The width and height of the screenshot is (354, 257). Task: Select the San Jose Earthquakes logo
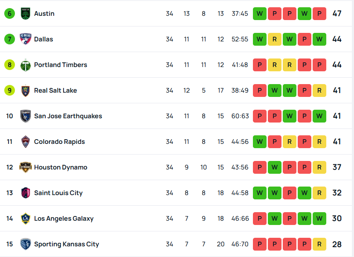pyautogui.click(x=26, y=116)
